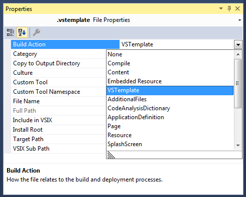The image size is (246, 197).
Task: Select ApplicationDefinition option
Action: pos(170,117)
